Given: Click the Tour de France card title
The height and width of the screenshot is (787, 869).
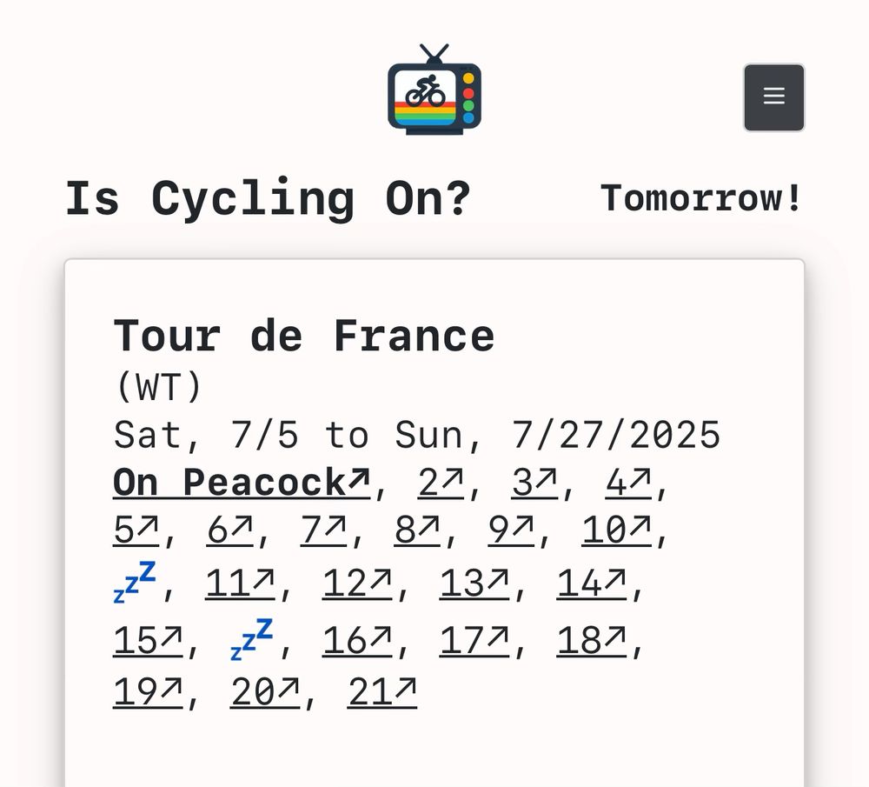Looking at the screenshot, I should coord(304,335).
